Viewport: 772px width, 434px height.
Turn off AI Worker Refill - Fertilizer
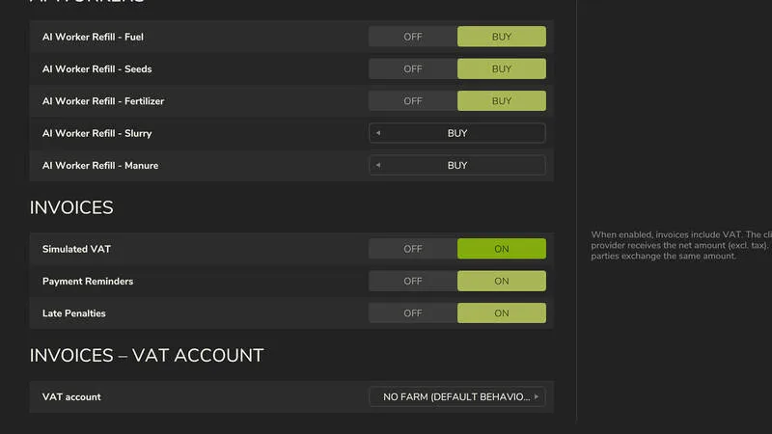[413, 101]
